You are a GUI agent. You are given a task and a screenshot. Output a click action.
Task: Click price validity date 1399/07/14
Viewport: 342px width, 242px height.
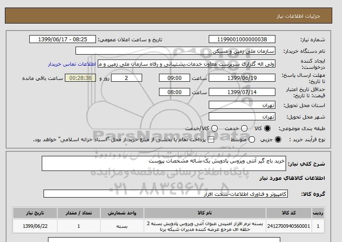242,92
